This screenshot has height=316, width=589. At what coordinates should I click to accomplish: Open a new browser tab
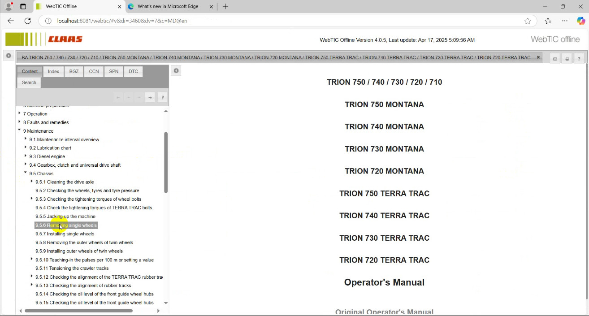(x=225, y=6)
